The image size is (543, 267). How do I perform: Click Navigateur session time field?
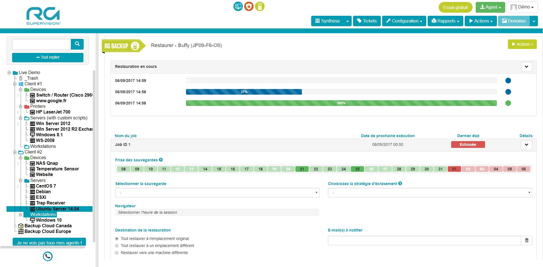click(x=217, y=212)
